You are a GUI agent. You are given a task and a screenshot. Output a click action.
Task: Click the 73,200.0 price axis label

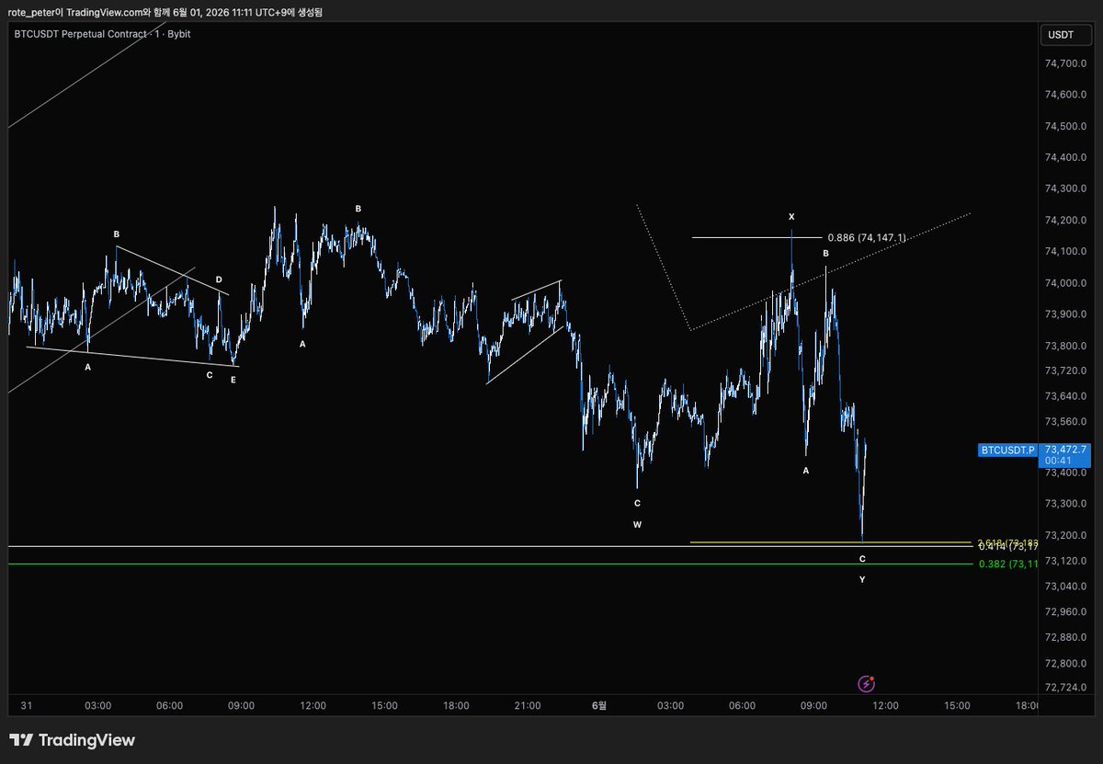(1064, 534)
